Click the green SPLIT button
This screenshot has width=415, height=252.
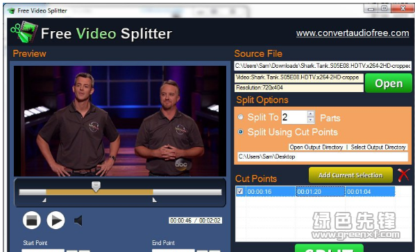329,248
